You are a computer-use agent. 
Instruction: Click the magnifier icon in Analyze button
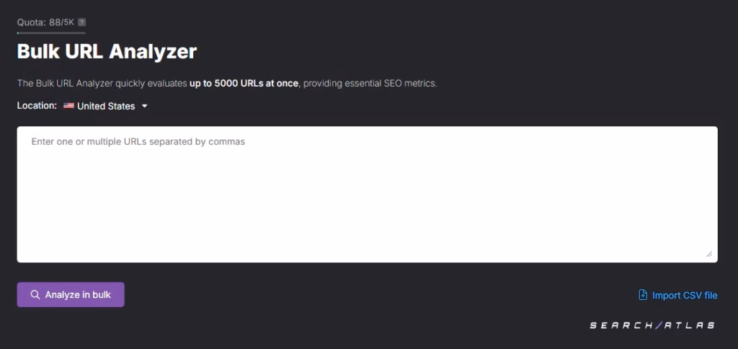click(x=35, y=295)
